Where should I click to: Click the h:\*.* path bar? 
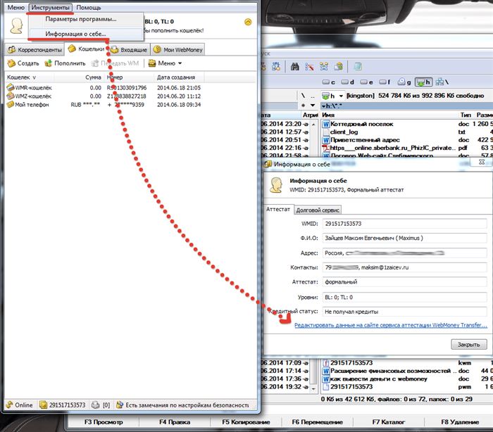406,106
